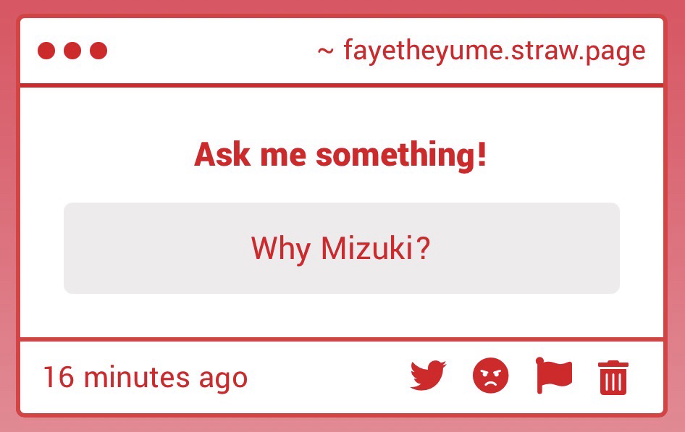
Task: Click the white card body below the question box
Action: pos(340,315)
